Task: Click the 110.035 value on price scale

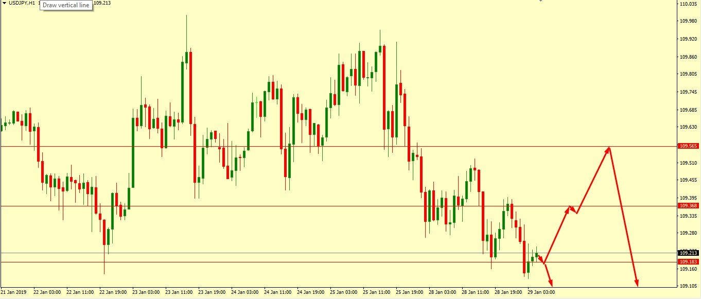Action: point(688,4)
